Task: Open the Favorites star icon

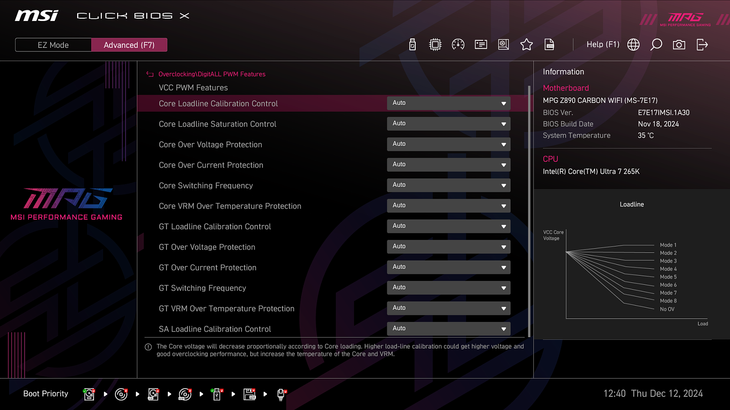Action: click(527, 45)
